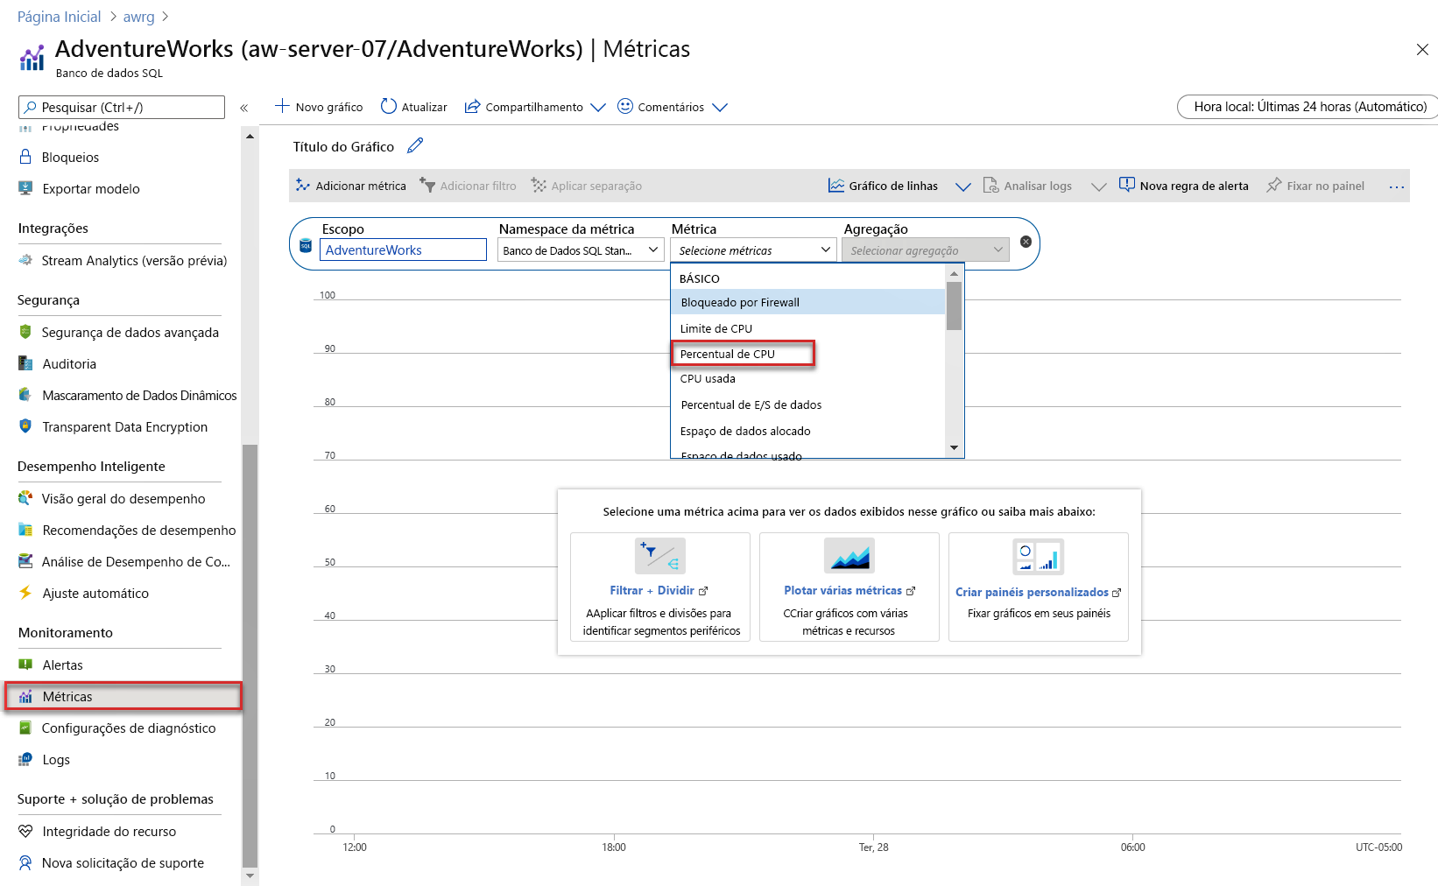Click the Transparent Data Encryption shield icon
Image resolution: width=1438 pixels, height=886 pixels.
25,426
